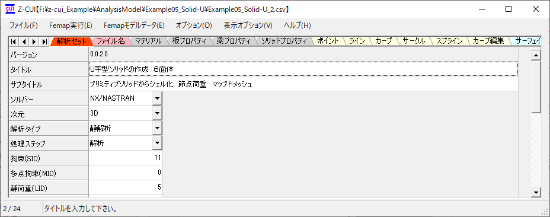The image size is (550, 217).
Task: Click the vertical scrollbar thumb
Action: [535, 87]
